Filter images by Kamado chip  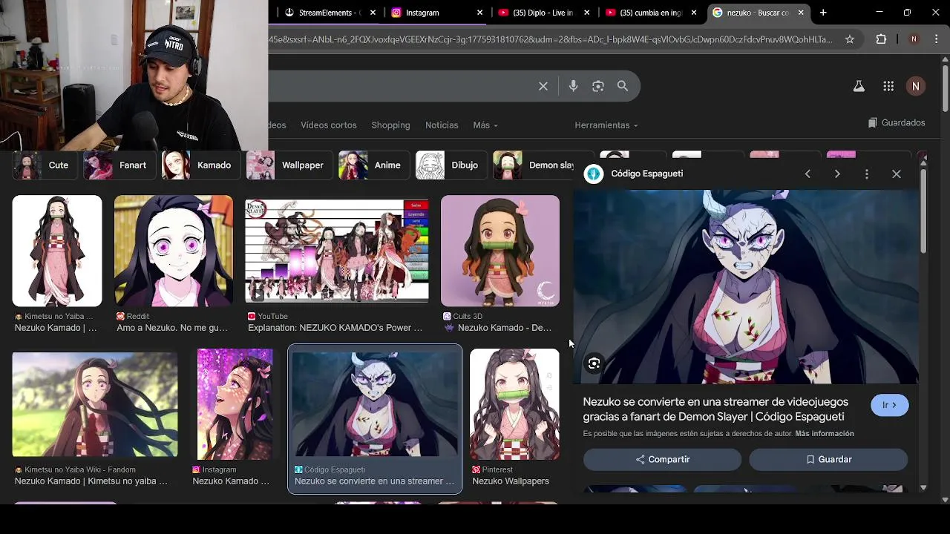click(x=201, y=165)
